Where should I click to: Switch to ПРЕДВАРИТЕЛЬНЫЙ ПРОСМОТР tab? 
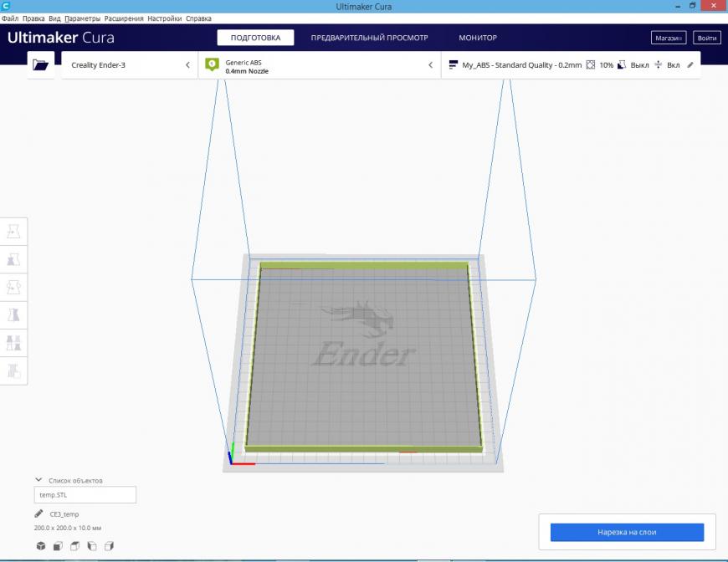(x=369, y=38)
